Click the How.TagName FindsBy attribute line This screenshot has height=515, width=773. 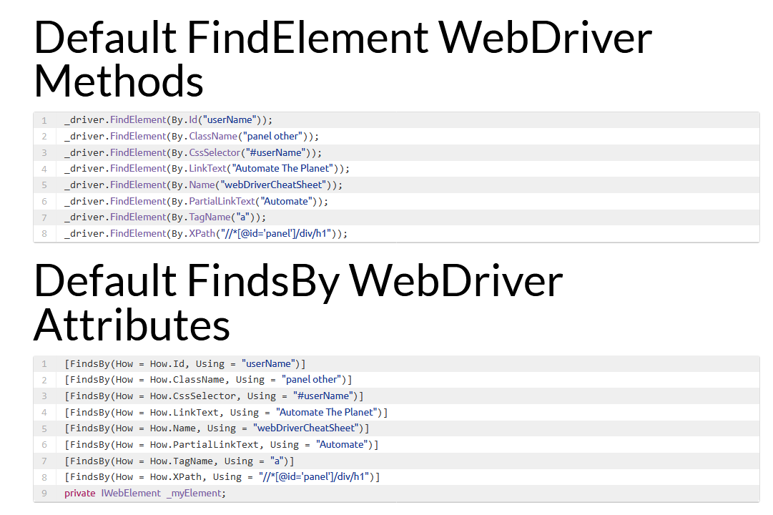pyautogui.click(x=179, y=461)
